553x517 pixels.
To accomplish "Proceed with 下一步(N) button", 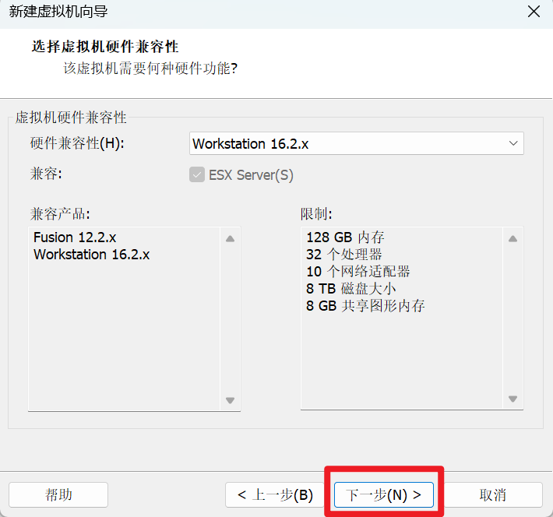I will [384, 494].
